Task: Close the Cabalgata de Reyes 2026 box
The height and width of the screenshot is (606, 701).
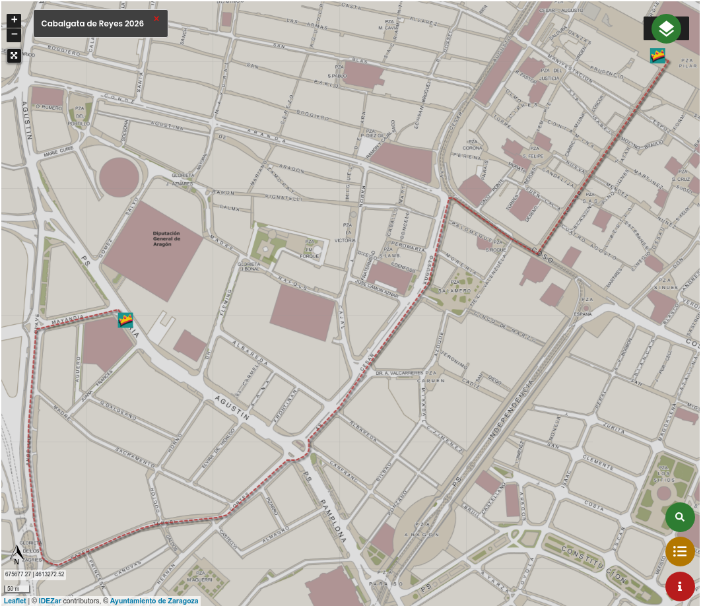Action: click(156, 18)
